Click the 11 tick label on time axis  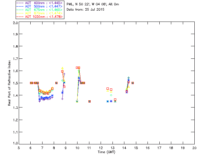pos(89,148)
